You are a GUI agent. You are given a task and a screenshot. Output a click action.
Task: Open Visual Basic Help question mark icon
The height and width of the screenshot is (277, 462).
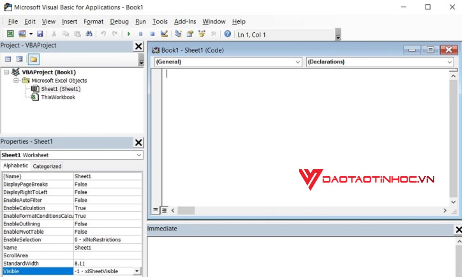click(x=228, y=34)
